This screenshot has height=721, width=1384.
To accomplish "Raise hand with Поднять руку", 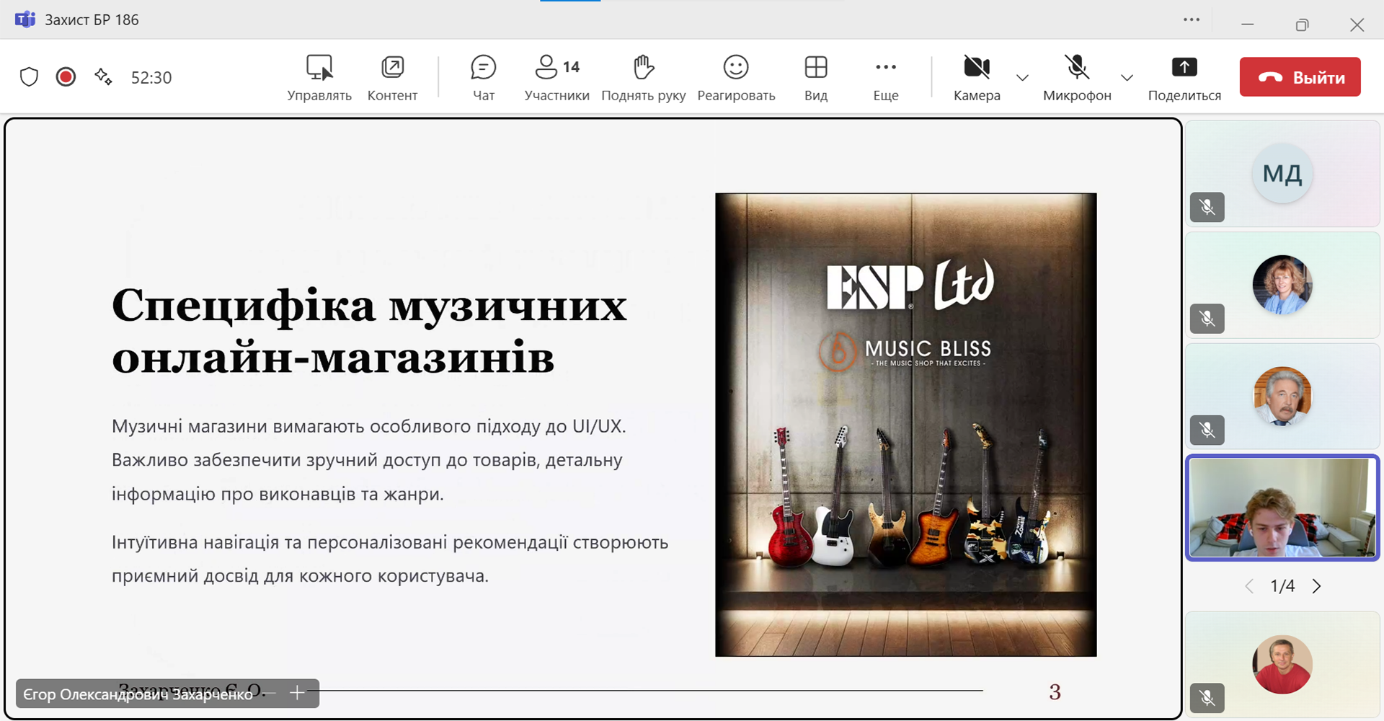I will (643, 76).
